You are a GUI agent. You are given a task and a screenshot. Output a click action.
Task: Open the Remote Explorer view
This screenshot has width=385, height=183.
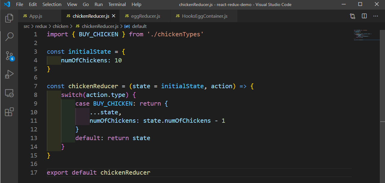click(x=9, y=93)
